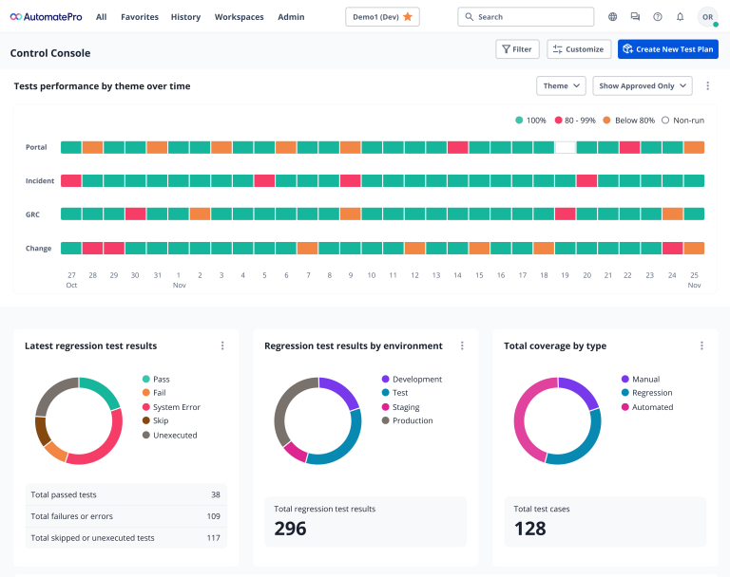Click the Search input field

[526, 17]
